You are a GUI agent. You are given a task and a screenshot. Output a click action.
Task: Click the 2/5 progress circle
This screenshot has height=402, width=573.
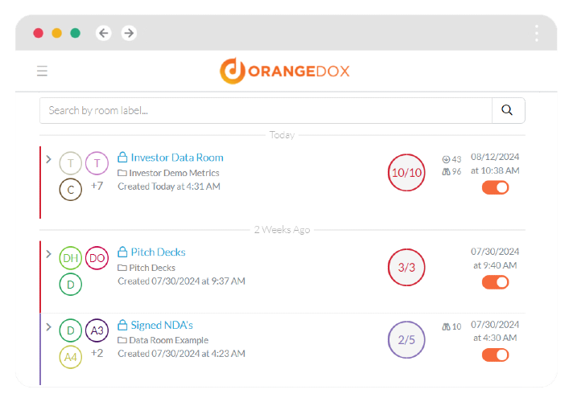coord(406,340)
